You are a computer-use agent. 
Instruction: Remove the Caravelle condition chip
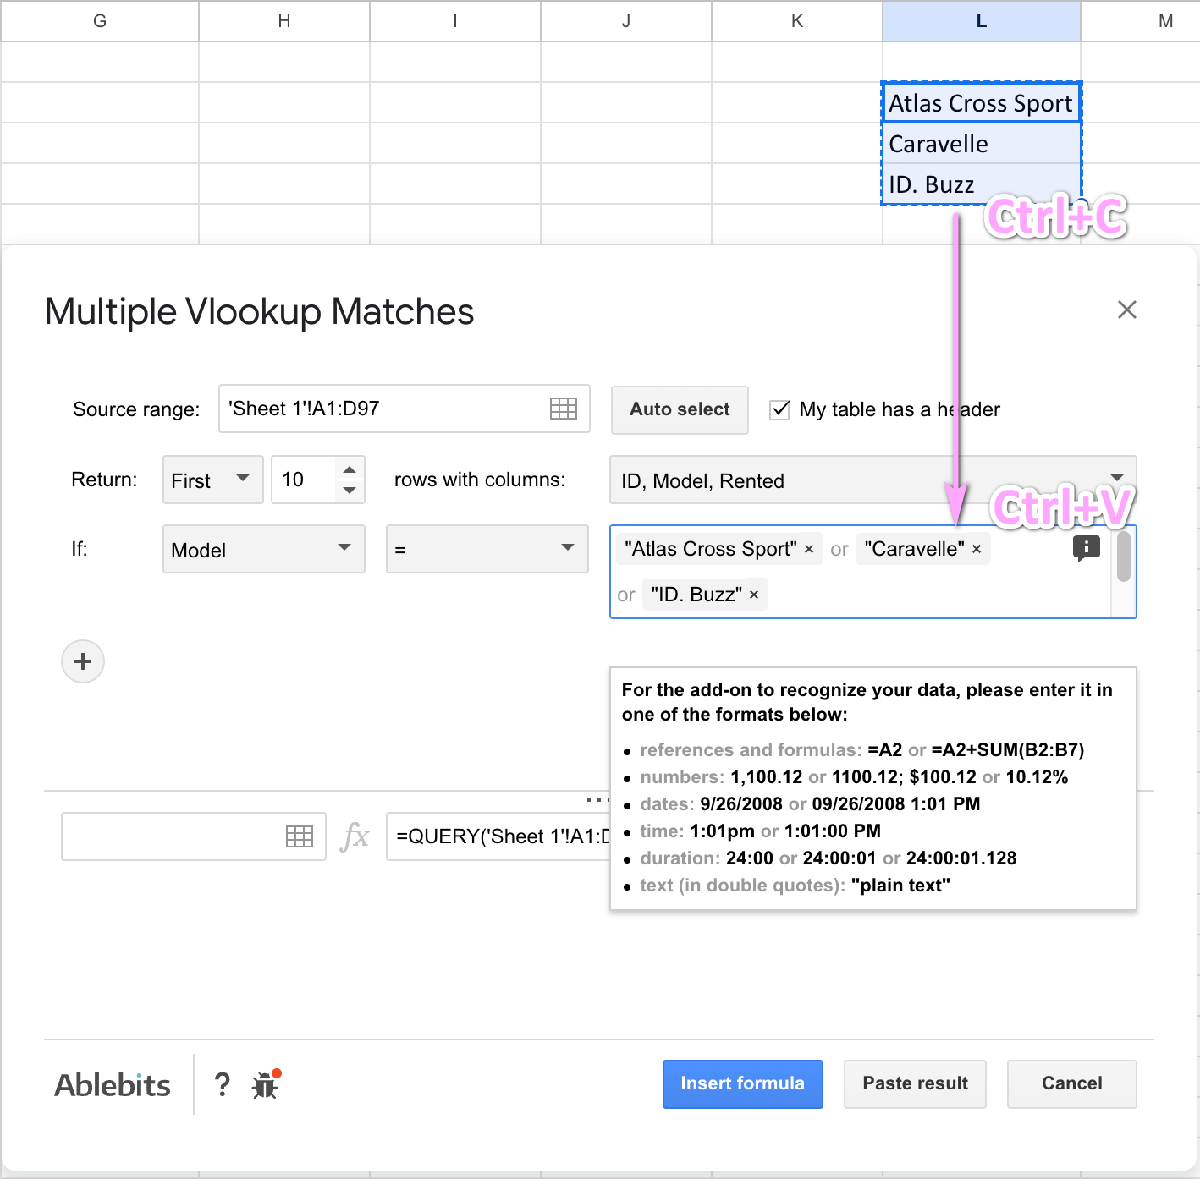coord(976,549)
